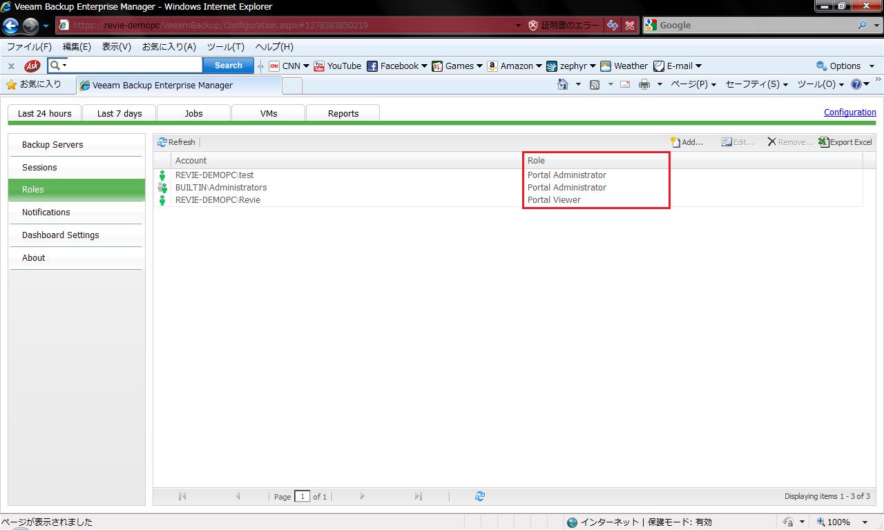Click the certificate error shield indicator

click(564, 26)
